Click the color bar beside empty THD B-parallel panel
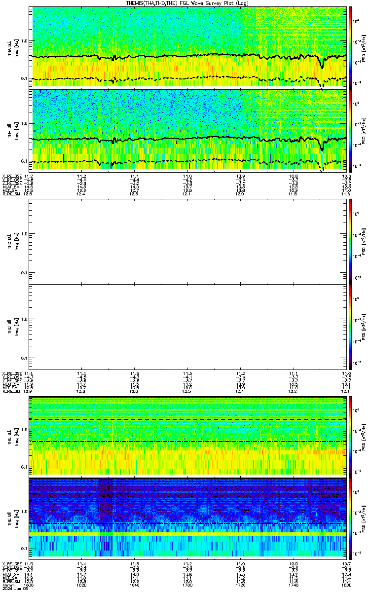Image resolution: width=370 pixels, height=592 pixels. [351, 327]
